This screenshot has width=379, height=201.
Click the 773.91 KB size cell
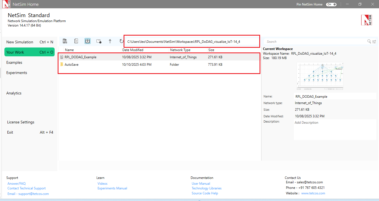pos(215,65)
